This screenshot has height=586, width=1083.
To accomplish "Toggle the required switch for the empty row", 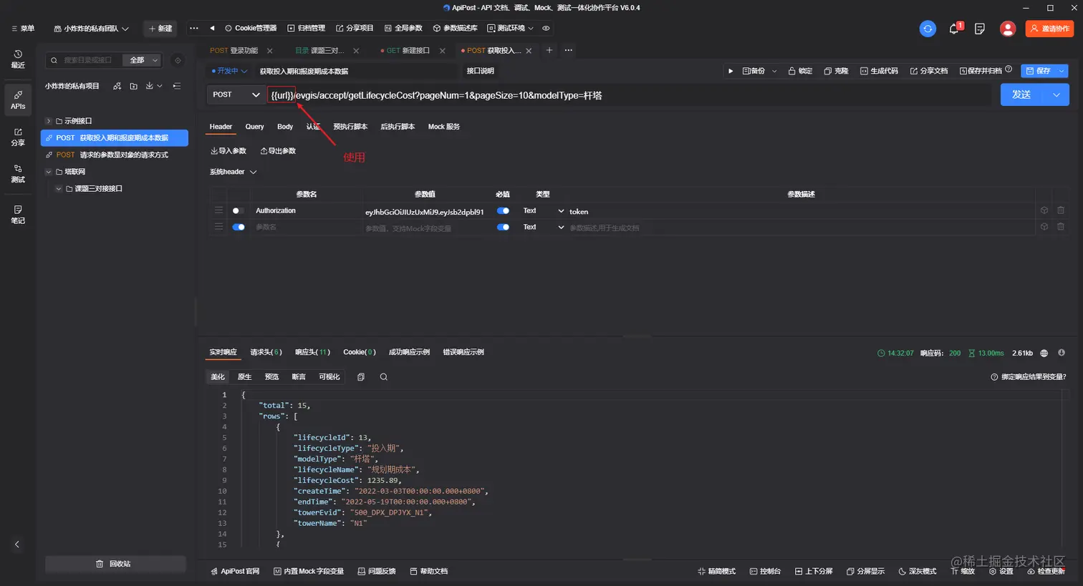I will point(503,227).
